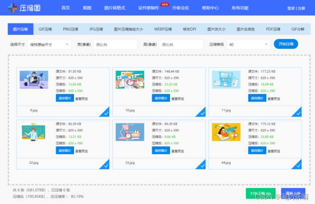
Task: Click the 22.jpg thumbnail image
Action: [x=34, y=132]
